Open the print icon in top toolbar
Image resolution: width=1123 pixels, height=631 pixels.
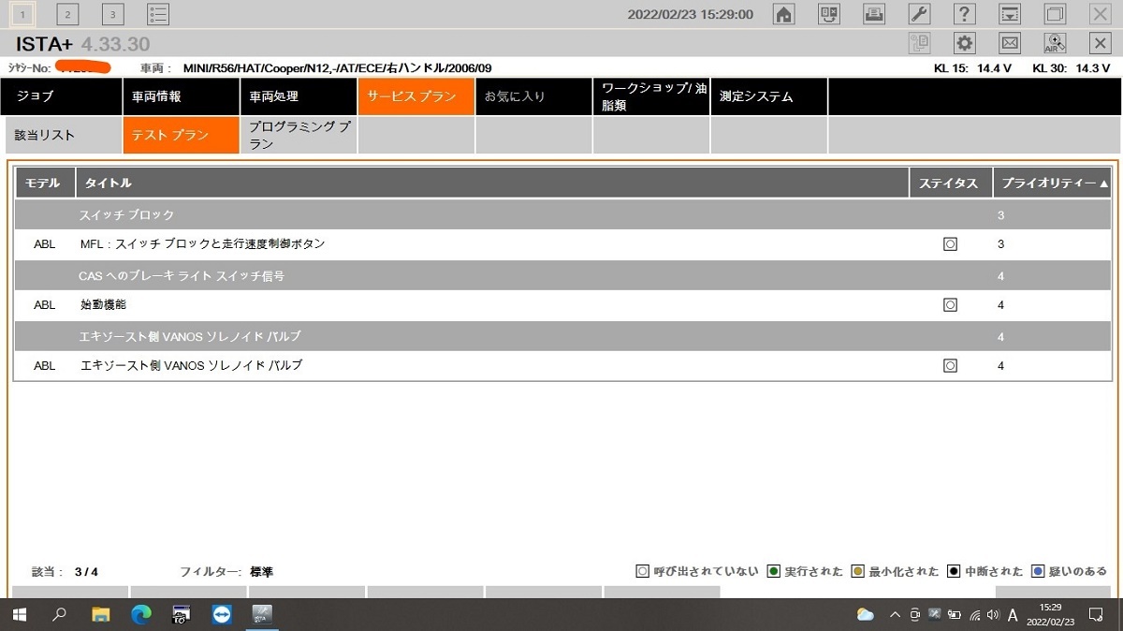pyautogui.click(x=873, y=14)
